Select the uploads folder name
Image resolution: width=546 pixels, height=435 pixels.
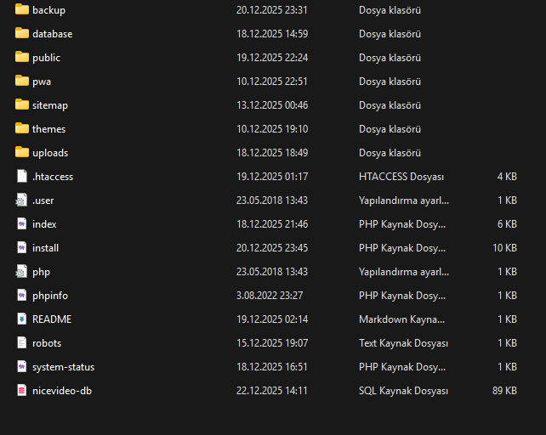pyautogui.click(x=50, y=153)
